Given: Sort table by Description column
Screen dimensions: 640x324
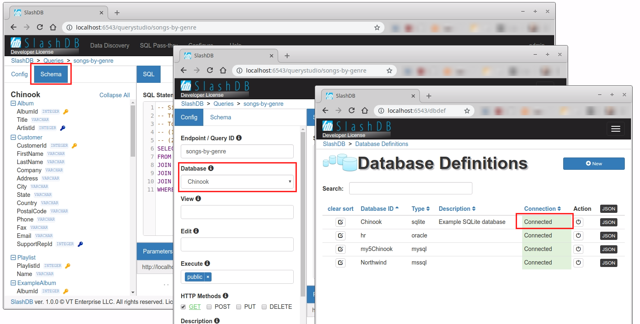Looking at the screenshot, I should 457,209.
